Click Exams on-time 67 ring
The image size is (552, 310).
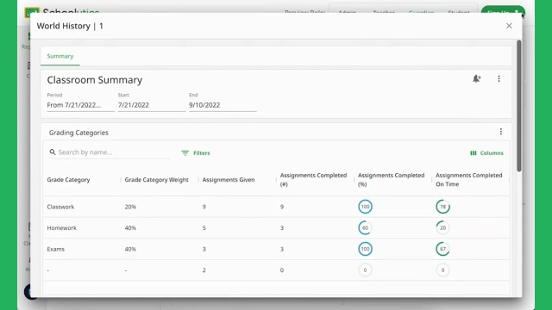pyautogui.click(x=442, y=249)
